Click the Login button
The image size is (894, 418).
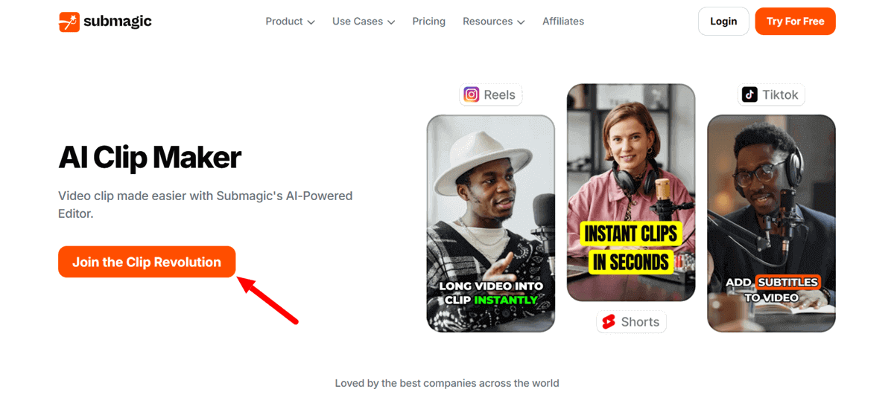[723, 22]
